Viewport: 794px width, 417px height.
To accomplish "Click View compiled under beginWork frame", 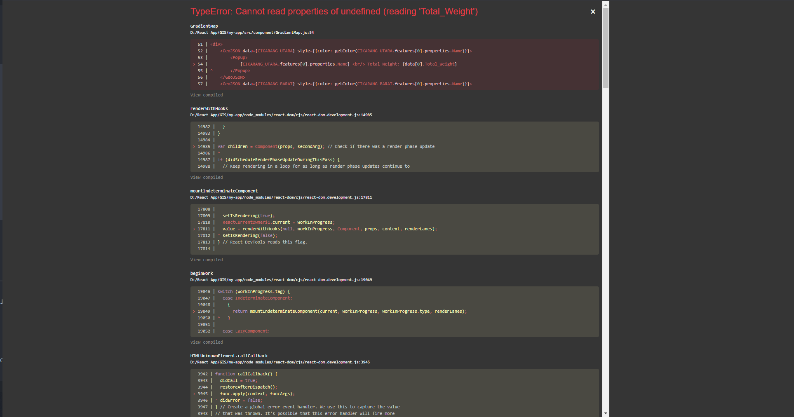I will 207,342.
